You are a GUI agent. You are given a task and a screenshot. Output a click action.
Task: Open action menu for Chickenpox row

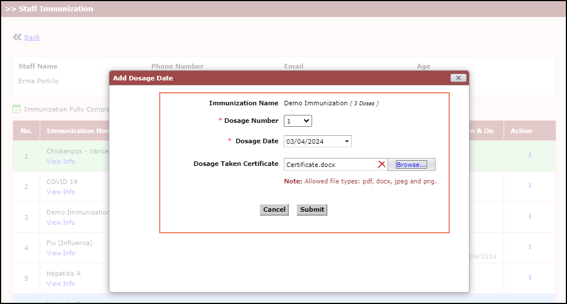point(530,155)
